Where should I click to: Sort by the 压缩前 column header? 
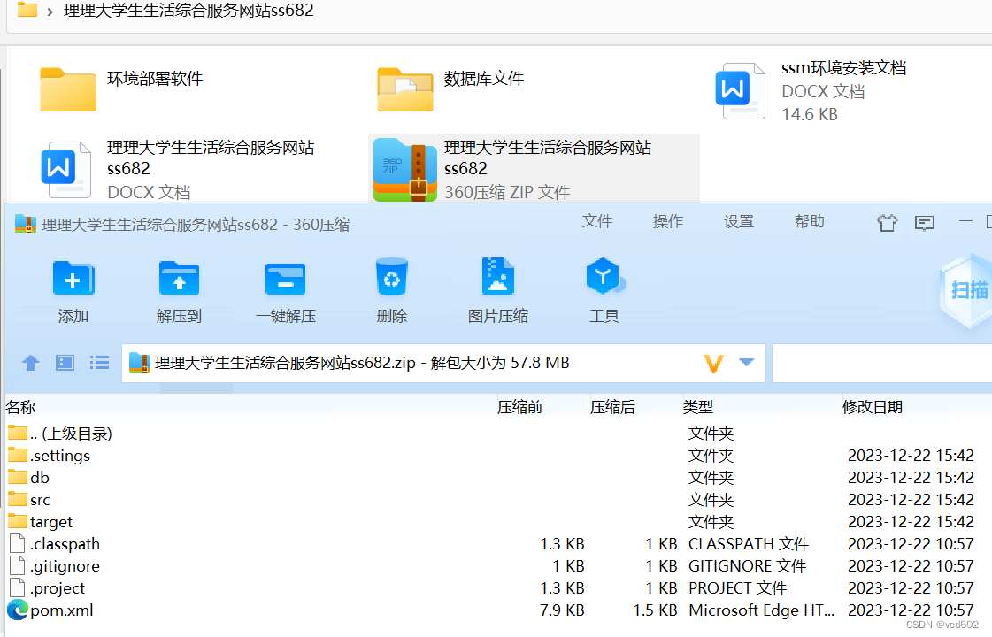point(519,407)
